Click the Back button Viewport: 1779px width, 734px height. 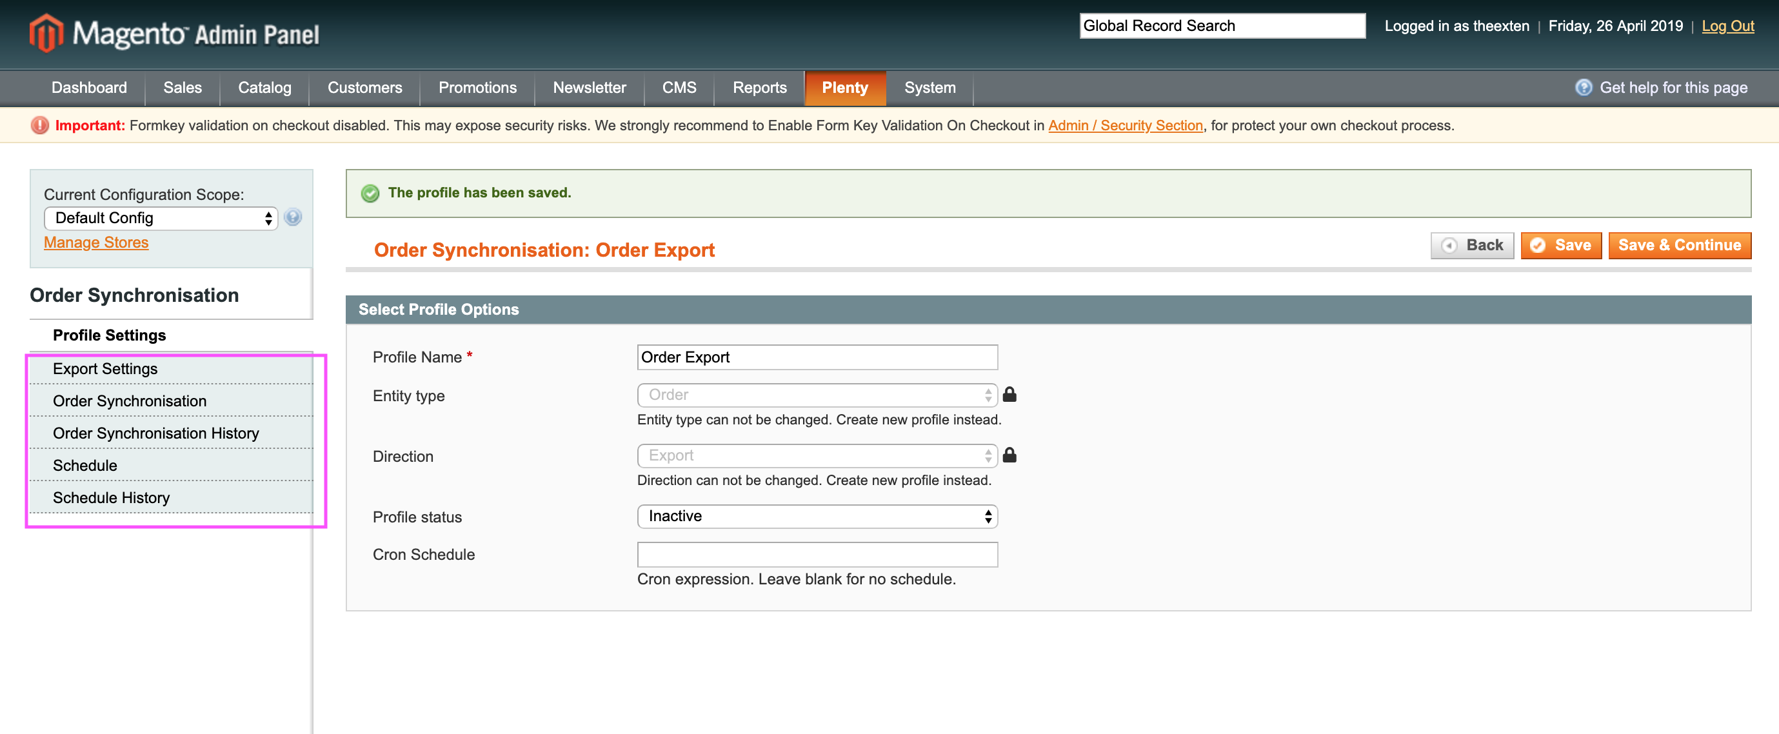coord(1472,245)
